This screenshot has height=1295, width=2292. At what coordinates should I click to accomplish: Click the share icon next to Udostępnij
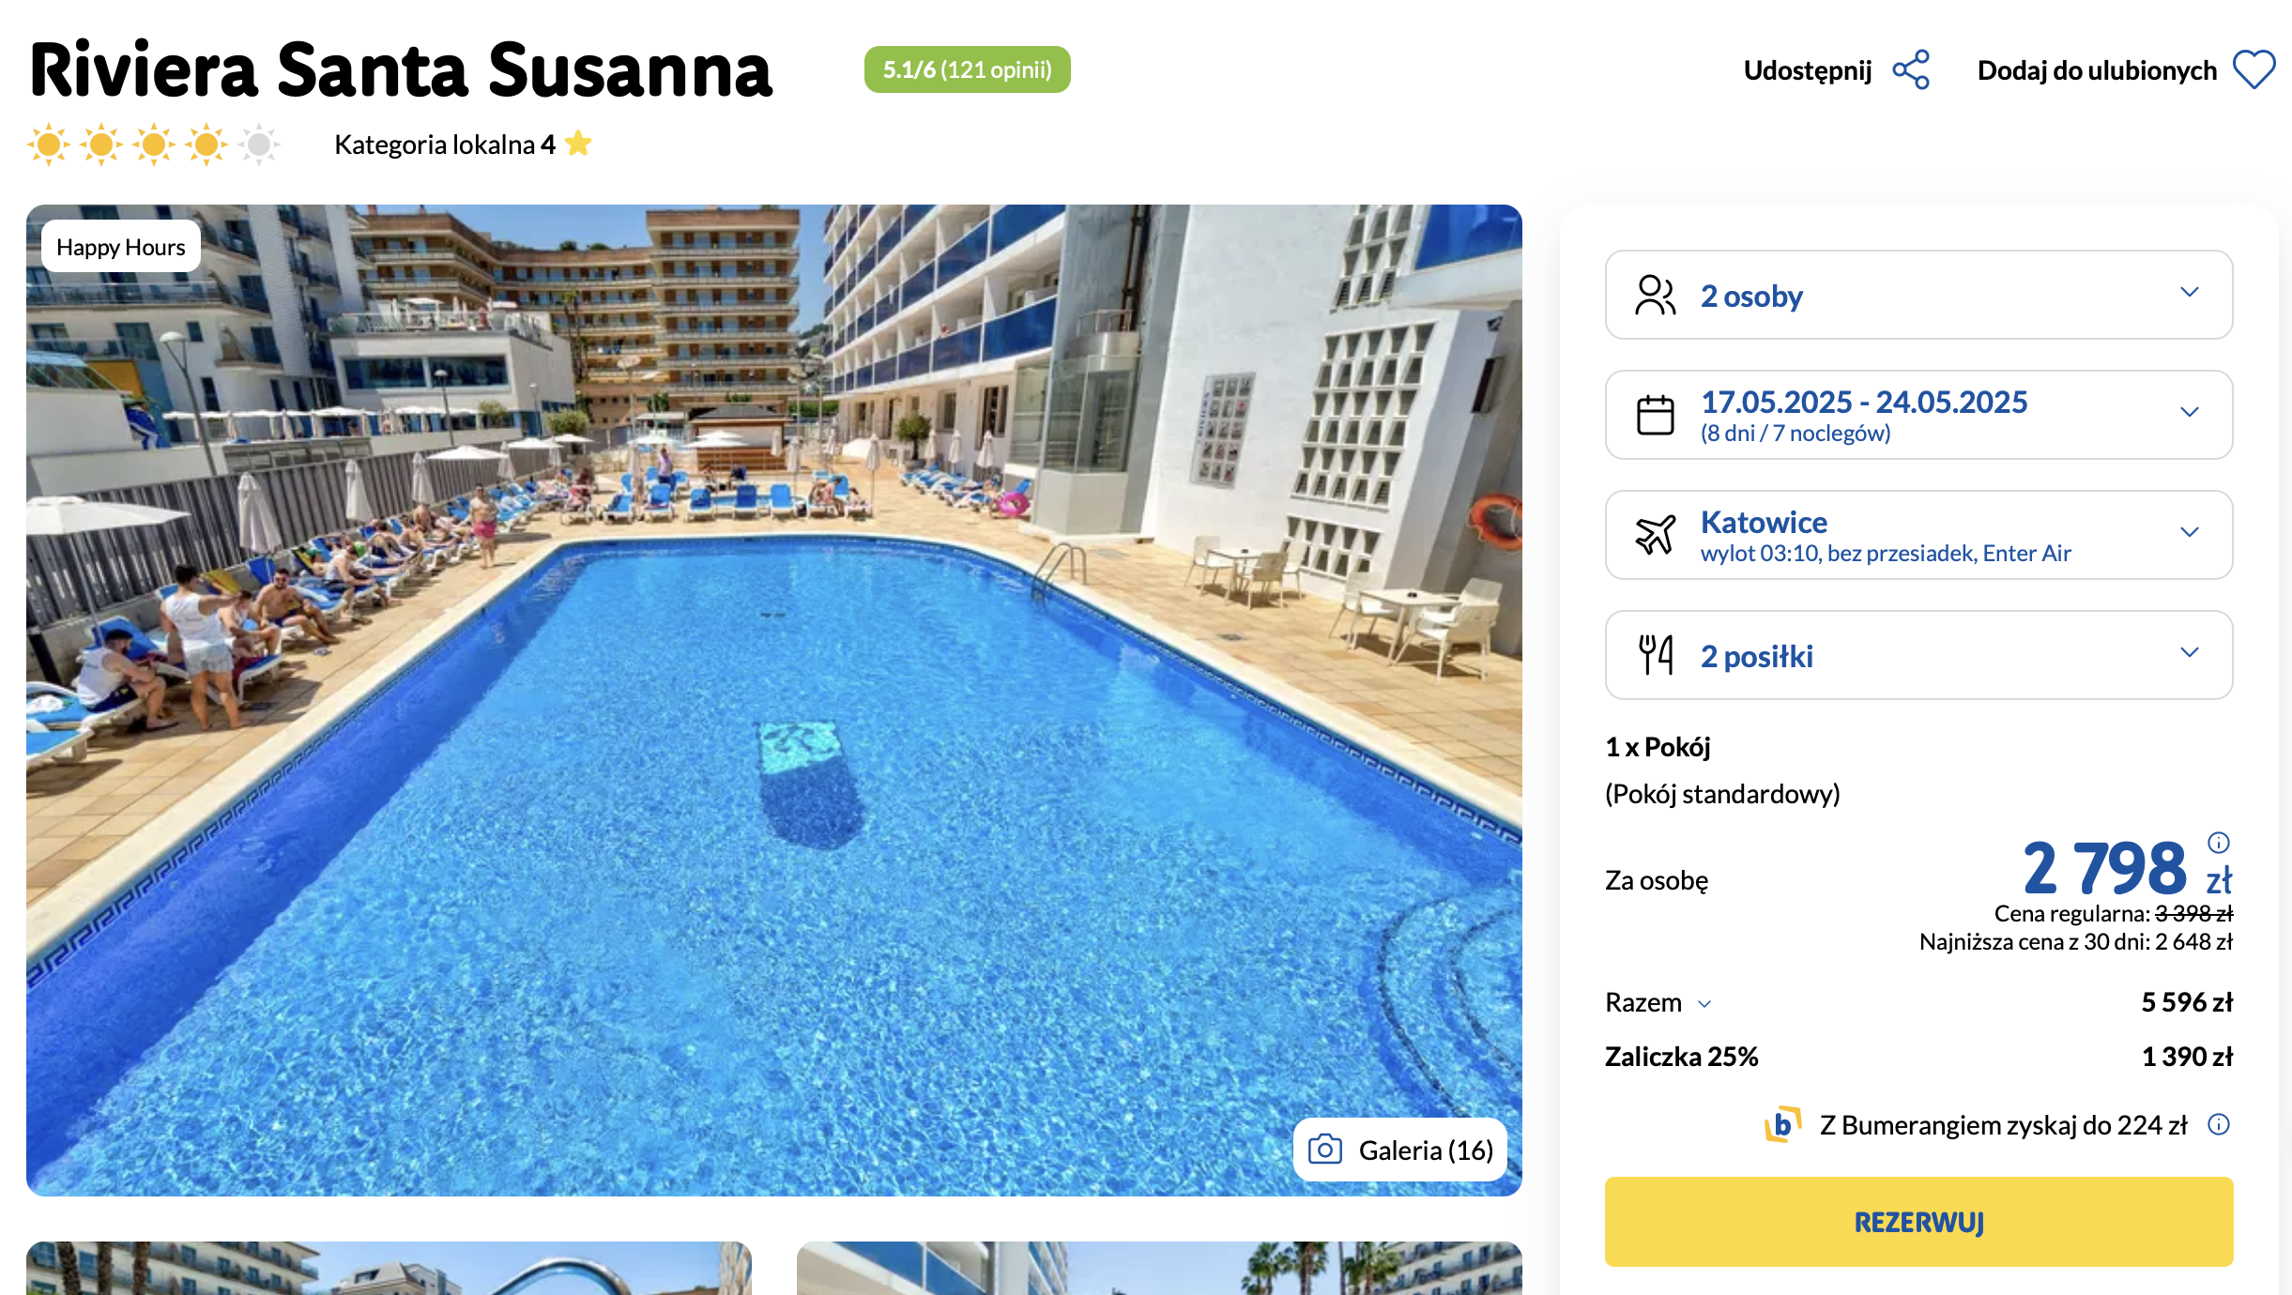(1911, 70)
